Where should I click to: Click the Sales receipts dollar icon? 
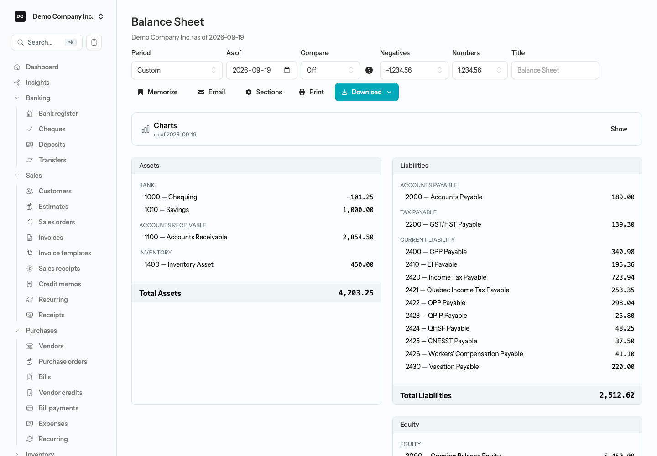click(30, 269)
